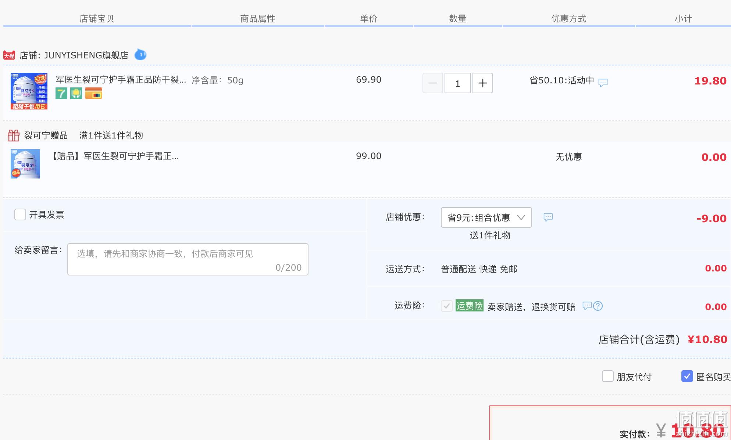This screenshot has width=731, height=440.
Task: Click the 裂可宁赠品 label
Action: 46,136
